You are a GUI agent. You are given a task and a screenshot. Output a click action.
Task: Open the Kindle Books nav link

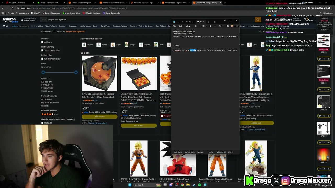click(x=85, y=26)
